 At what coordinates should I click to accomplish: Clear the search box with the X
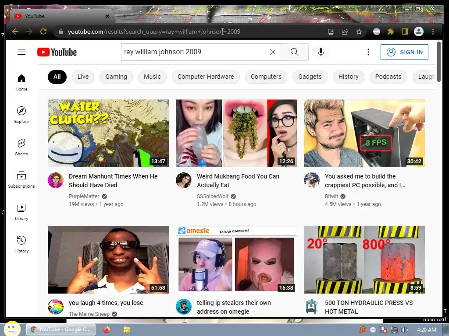tap(273, 52)
